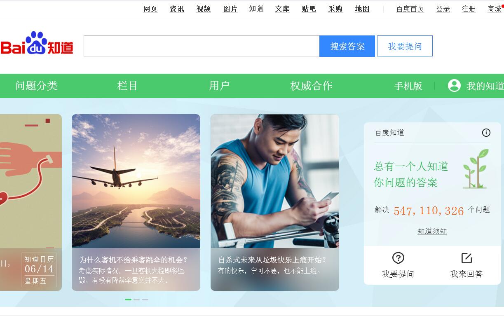The height and width of the screenshot is (316, 504).
Task: Click the 我要提问 outlined button
Action: (405, 46)
